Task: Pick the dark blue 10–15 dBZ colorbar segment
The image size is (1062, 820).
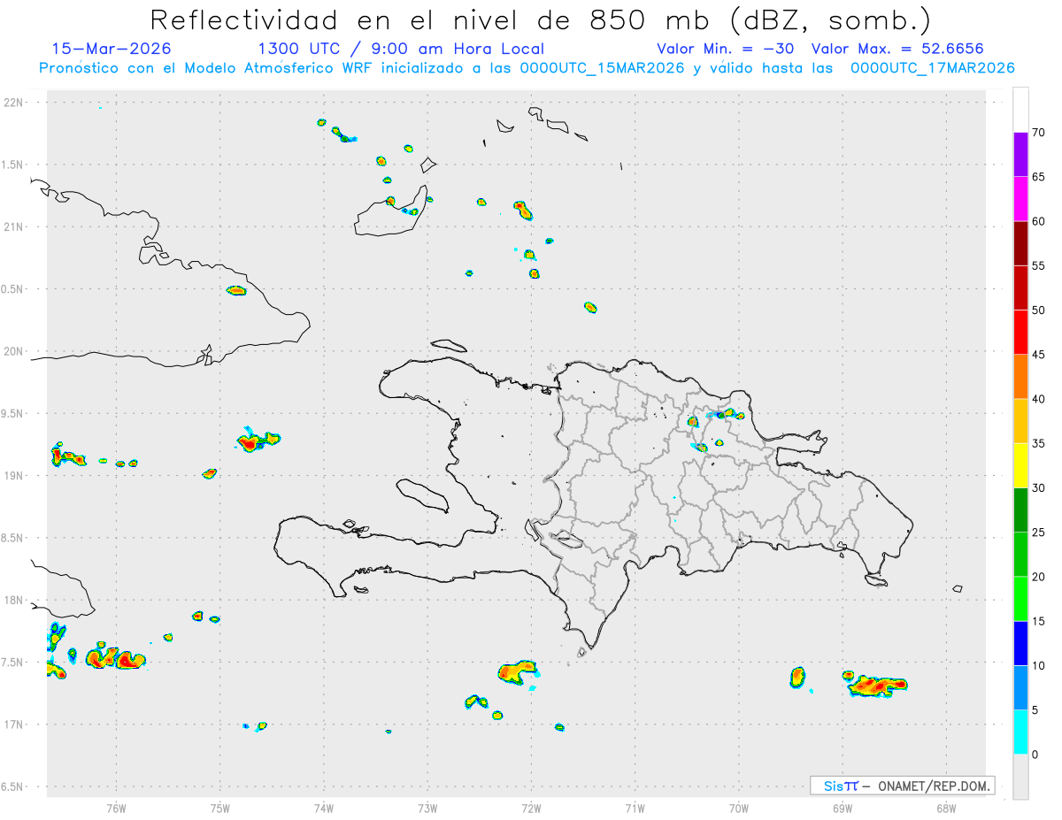Action: [x=1020, y=643]
